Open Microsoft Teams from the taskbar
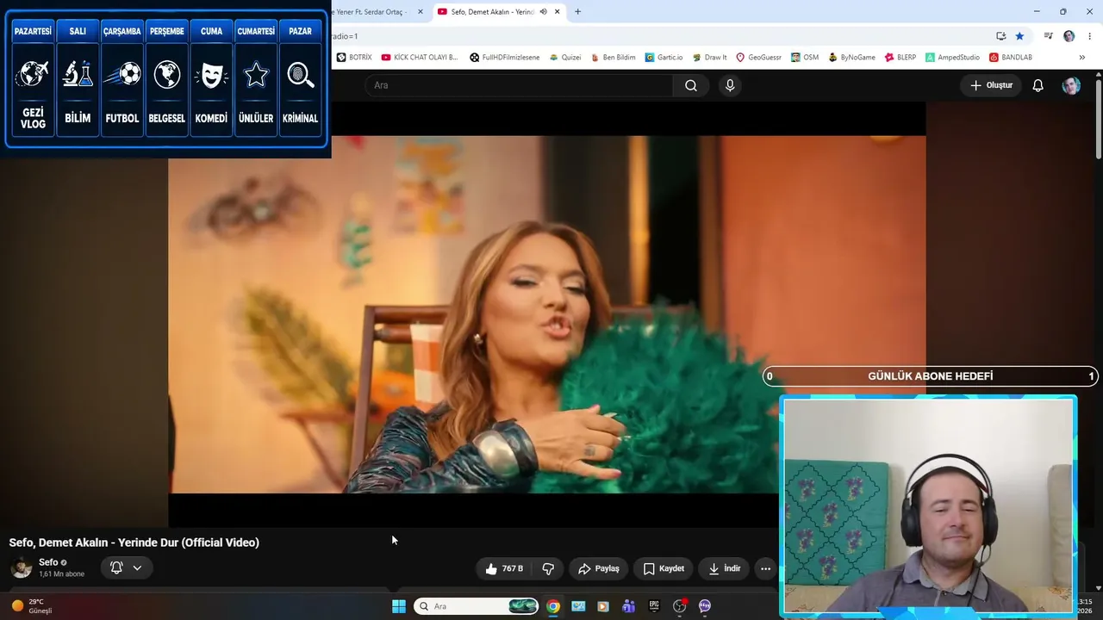 pos(629,606)
